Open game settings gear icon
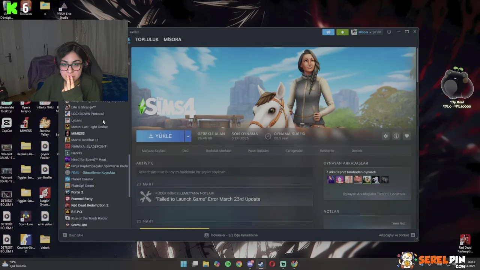This screenshot has width=480, height=270. coord(385,136)
